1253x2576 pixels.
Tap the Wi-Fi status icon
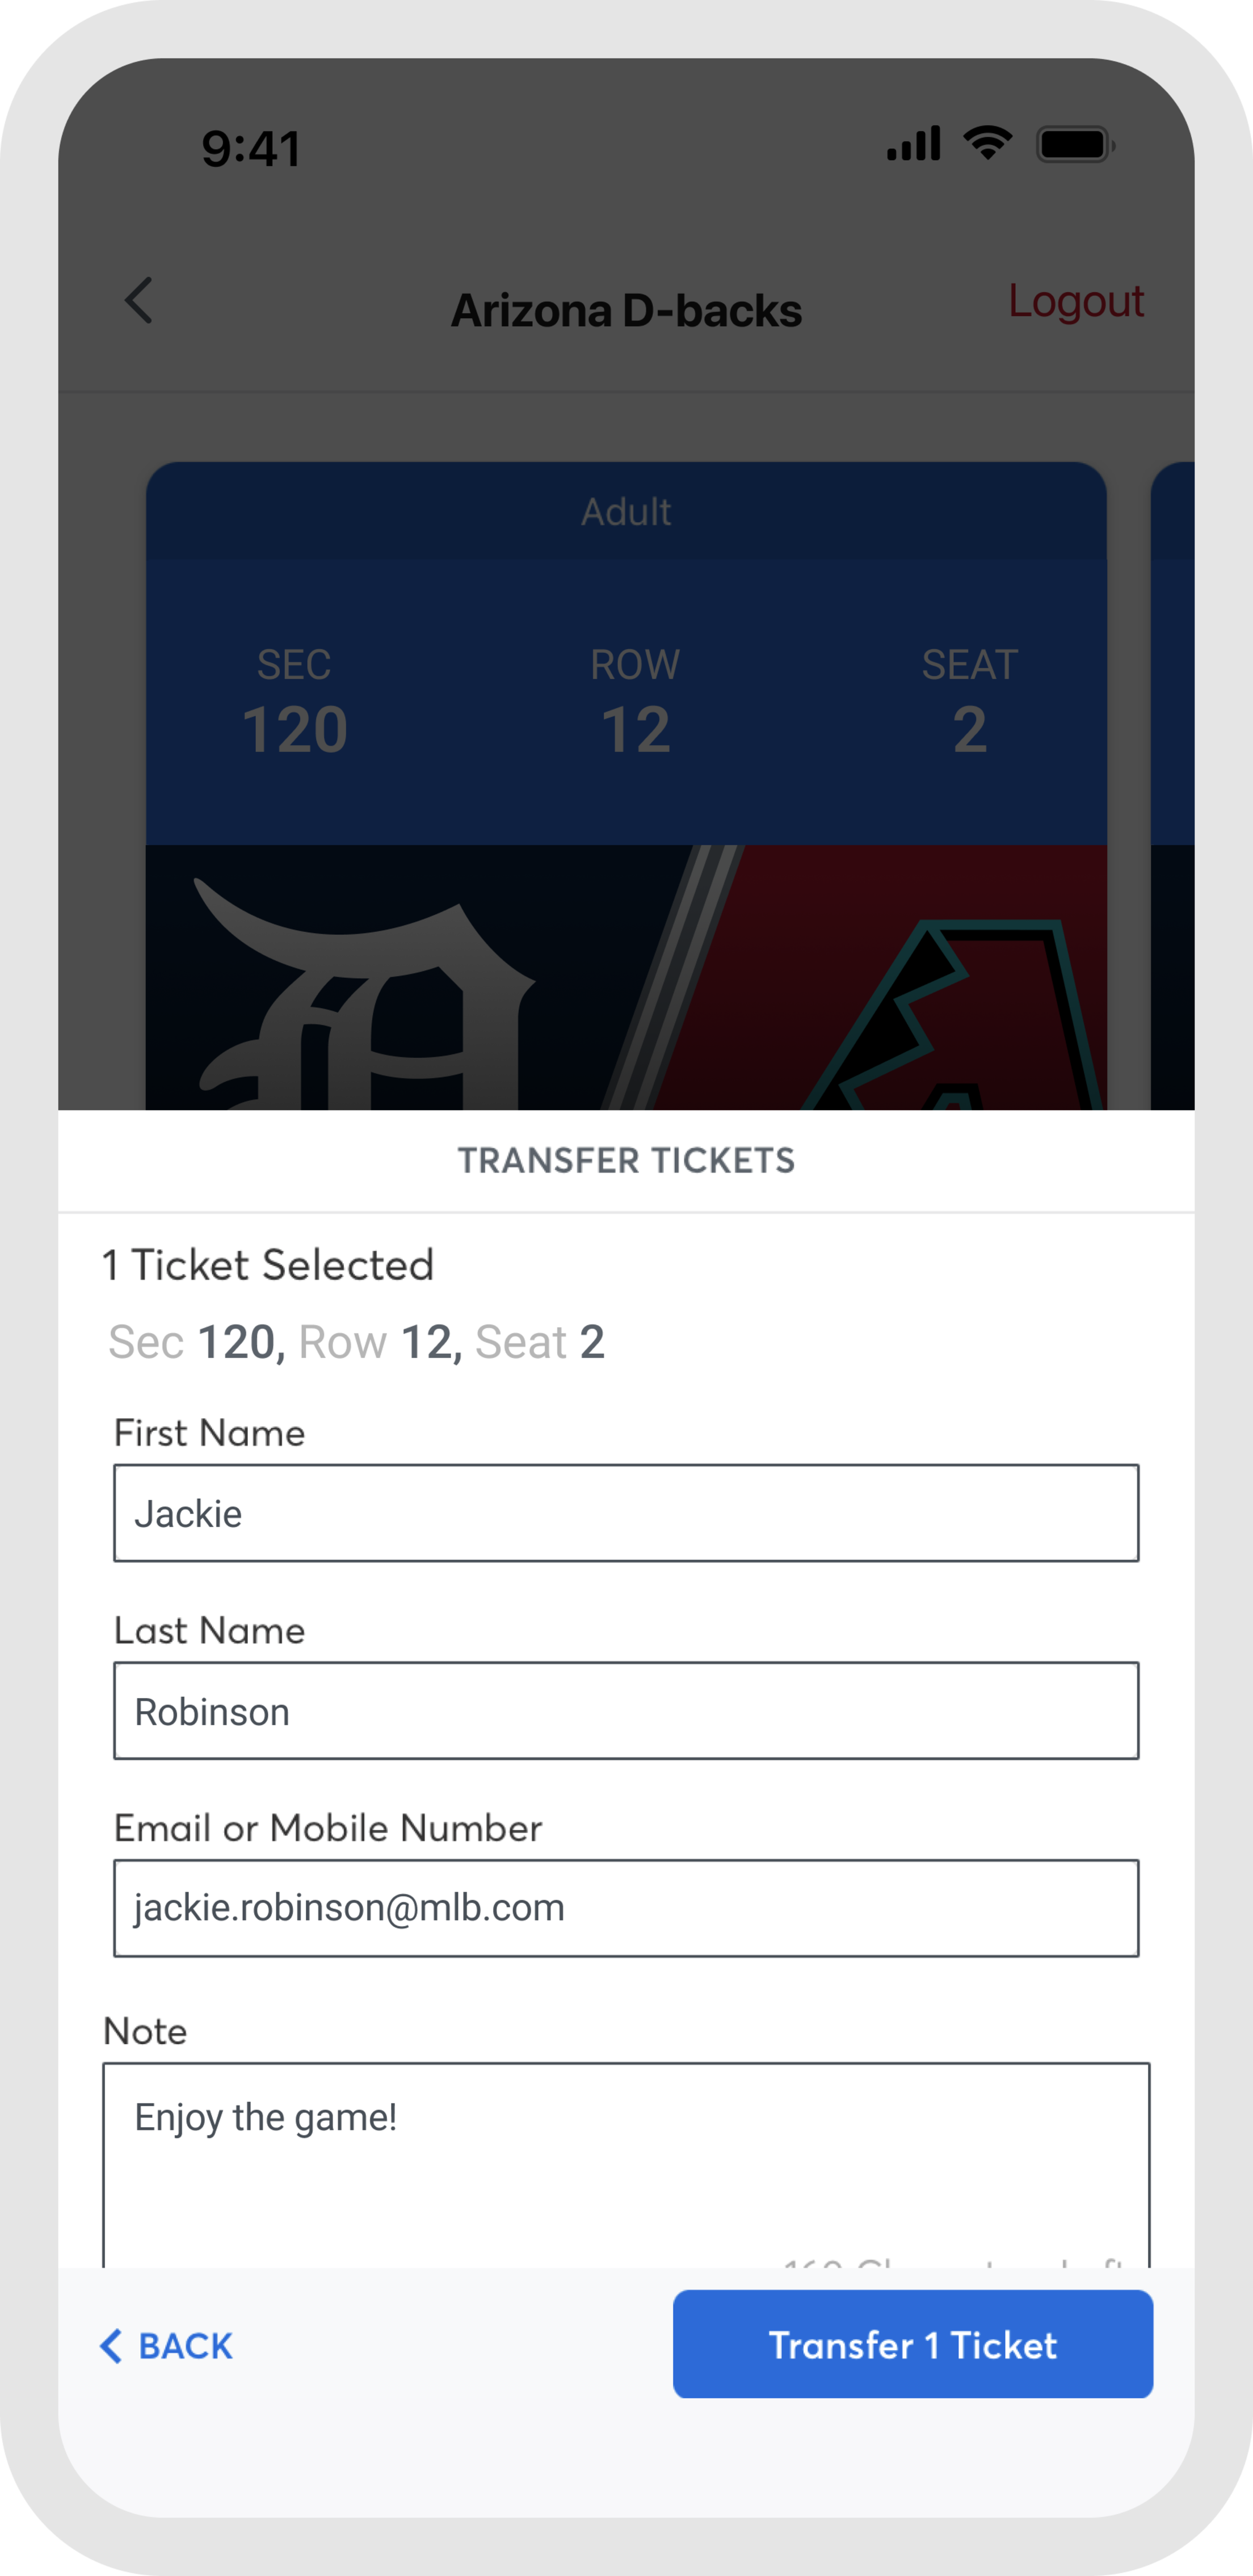[987, 144]
